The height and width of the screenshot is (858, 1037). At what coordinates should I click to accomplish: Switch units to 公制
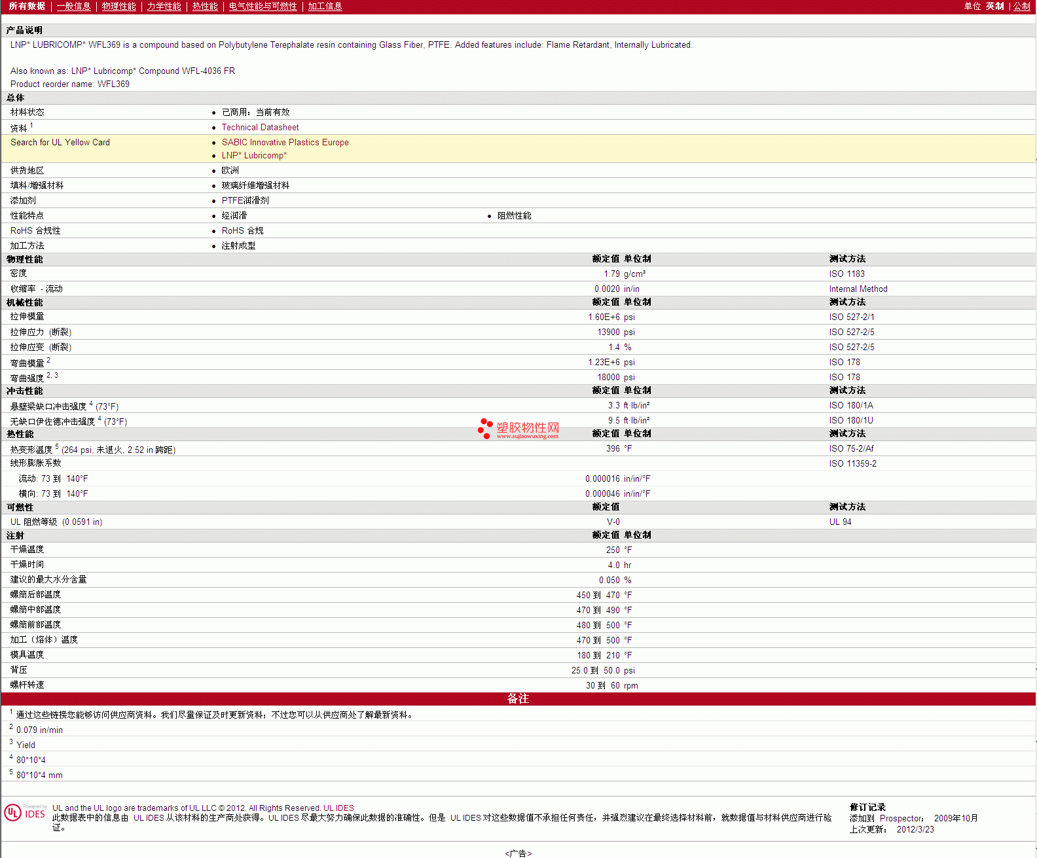1021,7
